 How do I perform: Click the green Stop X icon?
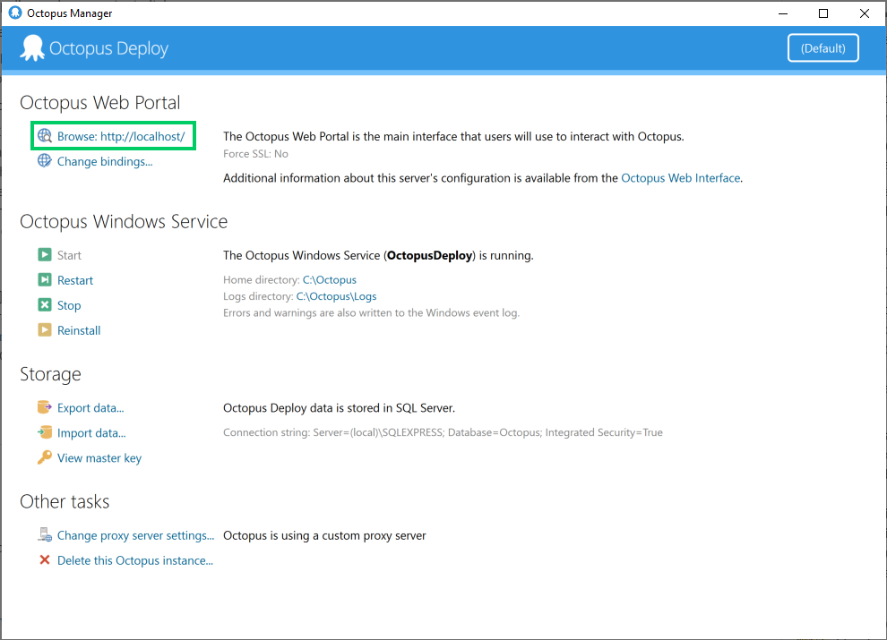click(x=45, y=304)
